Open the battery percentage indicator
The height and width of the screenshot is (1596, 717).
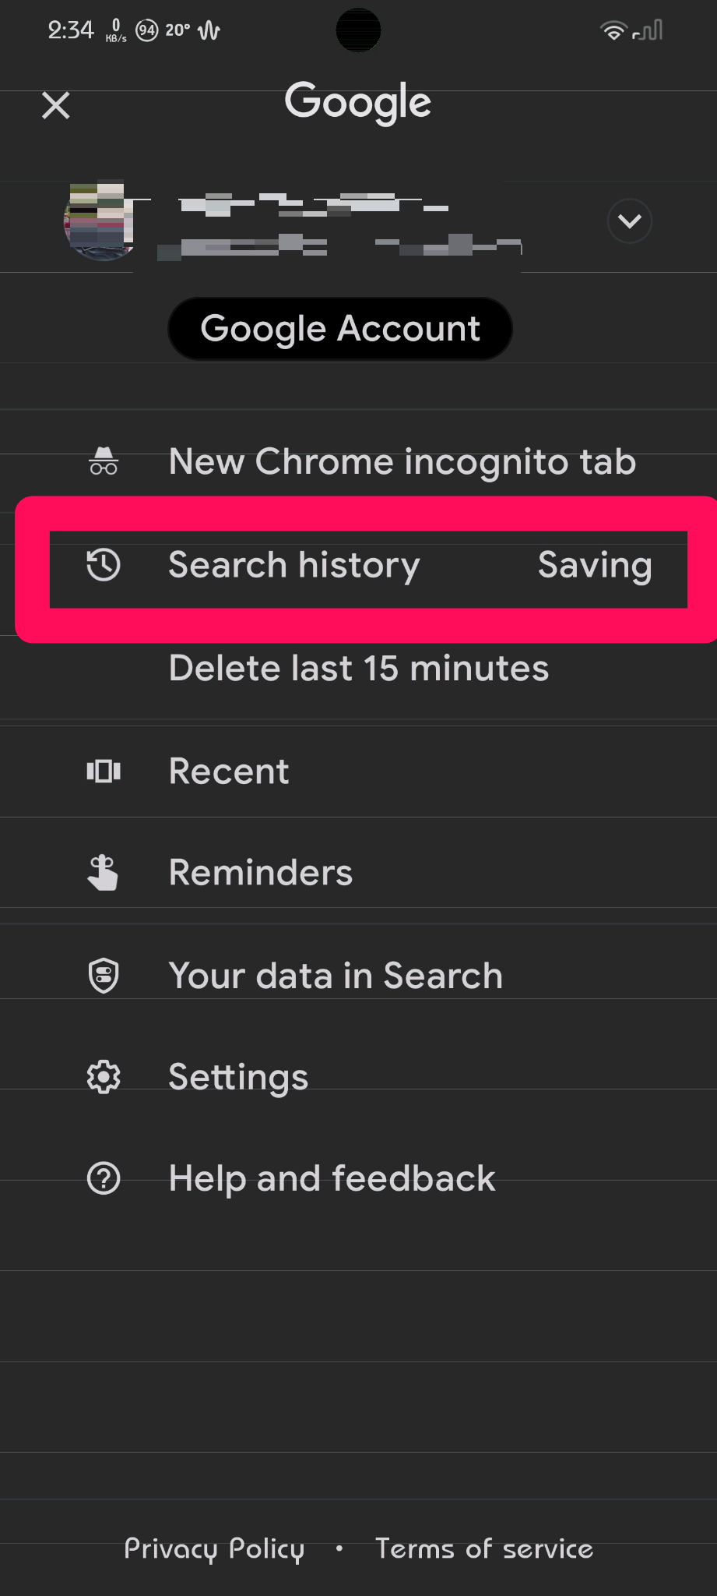pos(147,30)
